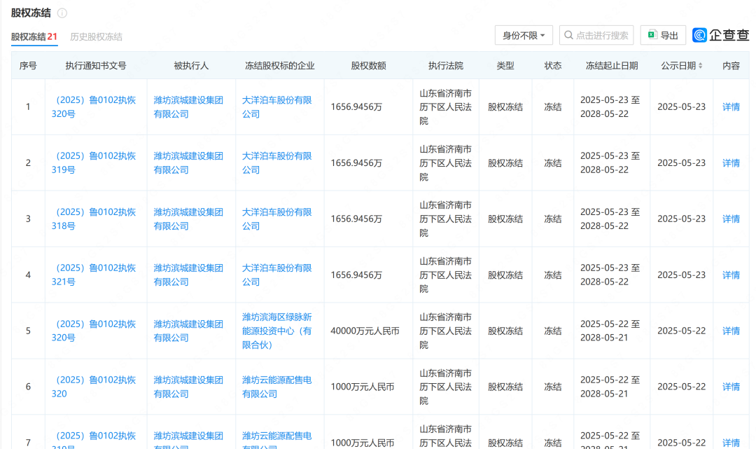
Task: Click the 状态 column header
Action: [x=553, y=66]
